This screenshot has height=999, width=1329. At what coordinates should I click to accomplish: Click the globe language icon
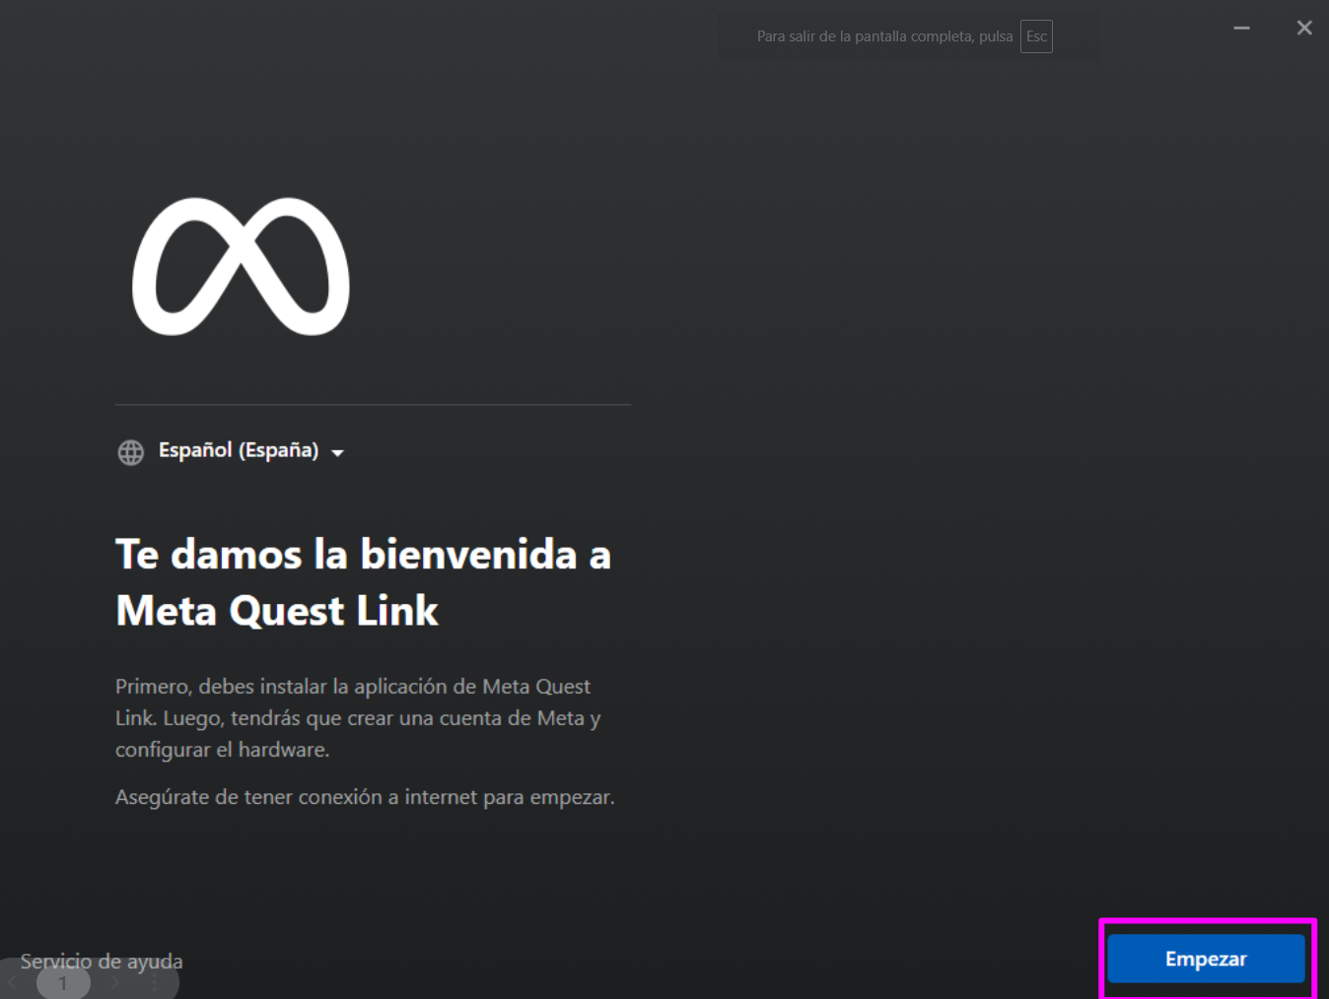pos(131,452)
